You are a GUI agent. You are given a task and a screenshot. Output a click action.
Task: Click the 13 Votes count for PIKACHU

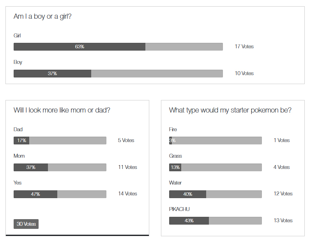click(283, 221)
